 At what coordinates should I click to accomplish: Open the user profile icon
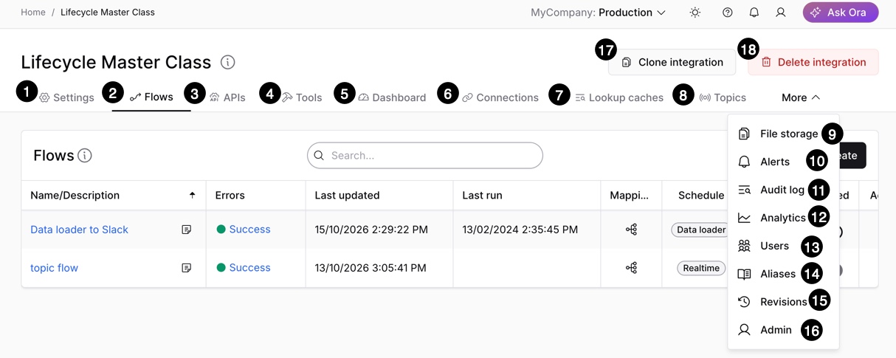(780, 13)
